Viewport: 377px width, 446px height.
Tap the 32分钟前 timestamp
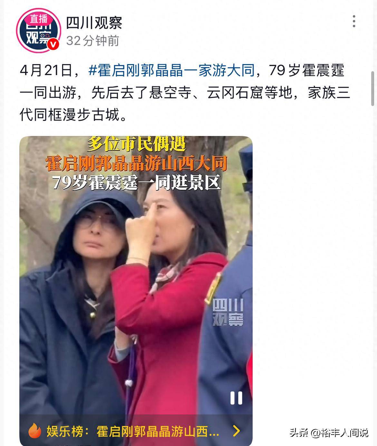93,41
